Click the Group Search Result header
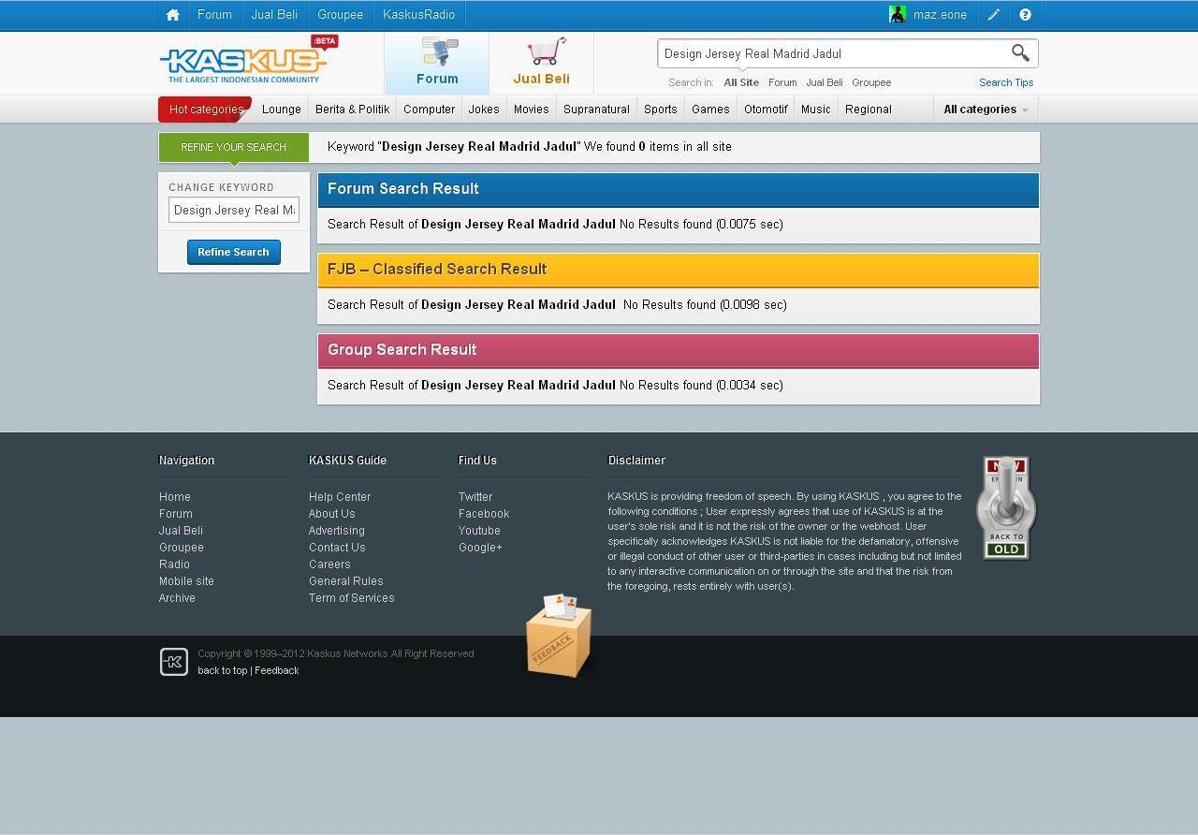Viewport: 1198px width, 835px height. pyautogui.click(x=679, y=350)
